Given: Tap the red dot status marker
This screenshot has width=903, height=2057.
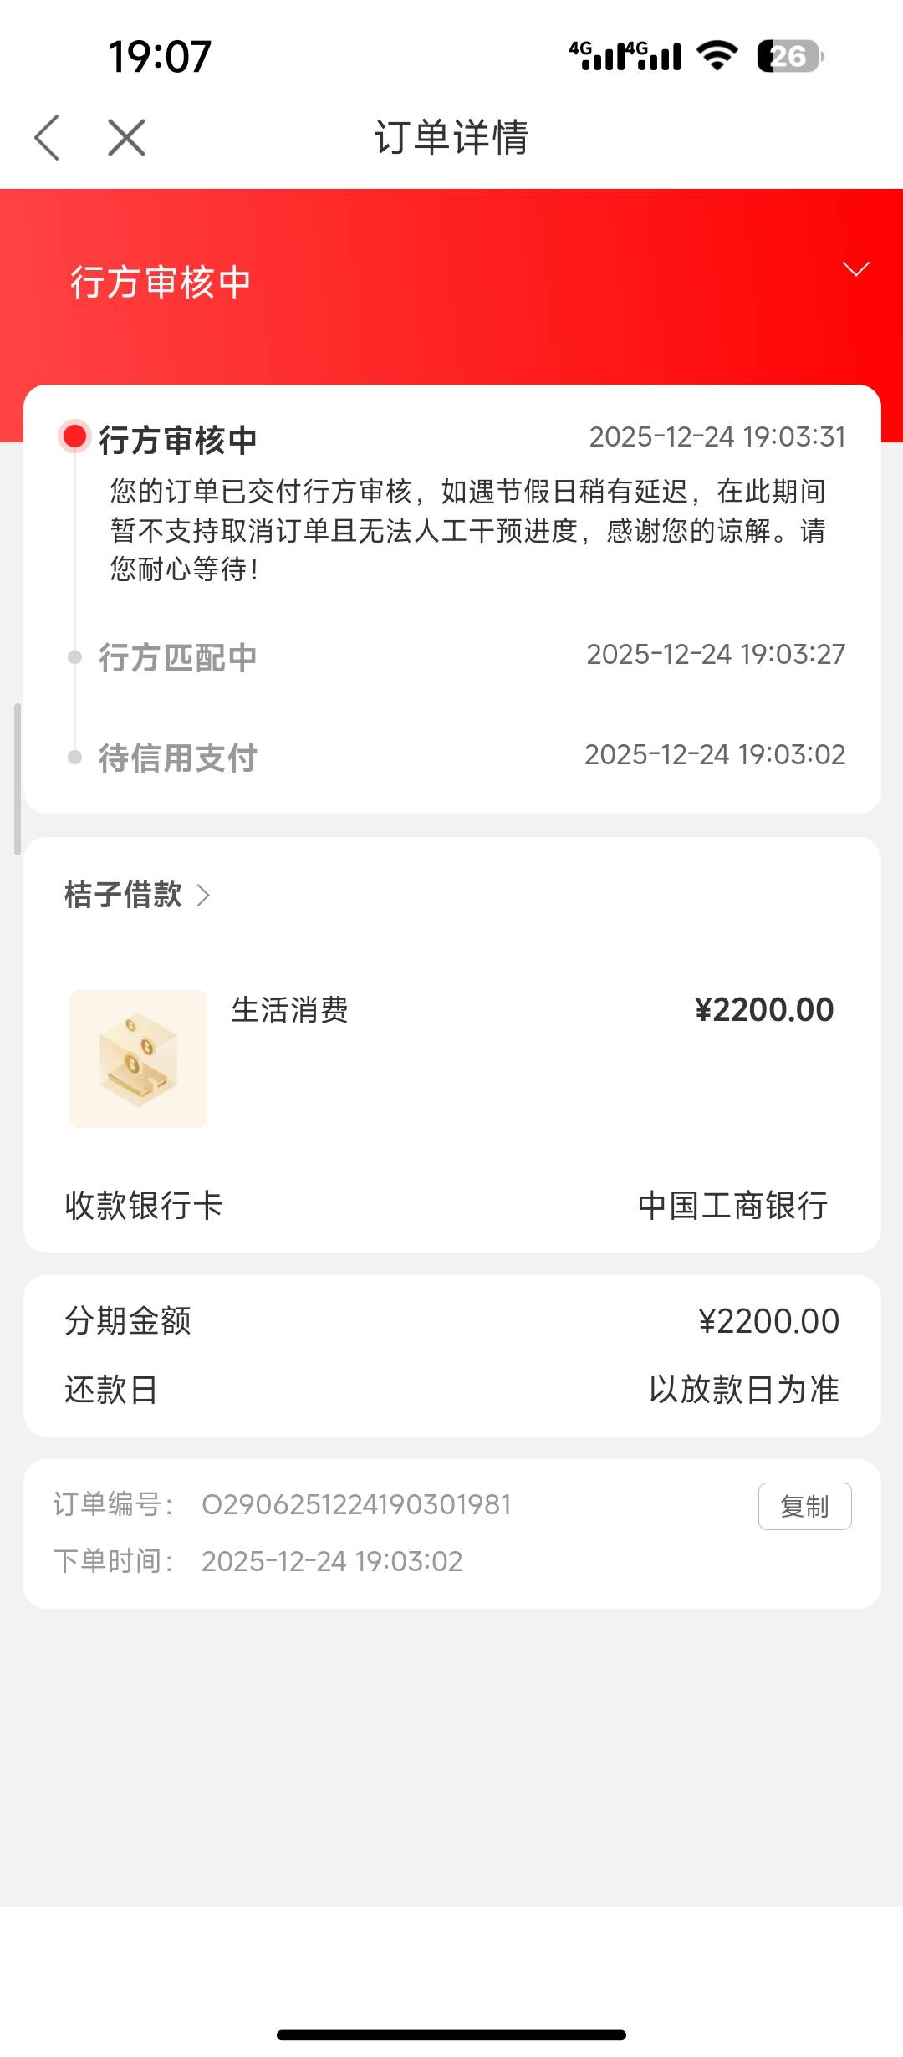Looking at the screenshot, I should (75, 436).
